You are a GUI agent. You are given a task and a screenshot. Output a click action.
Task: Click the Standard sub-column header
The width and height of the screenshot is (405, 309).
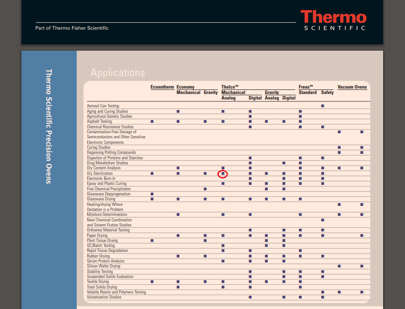[307, 92]
